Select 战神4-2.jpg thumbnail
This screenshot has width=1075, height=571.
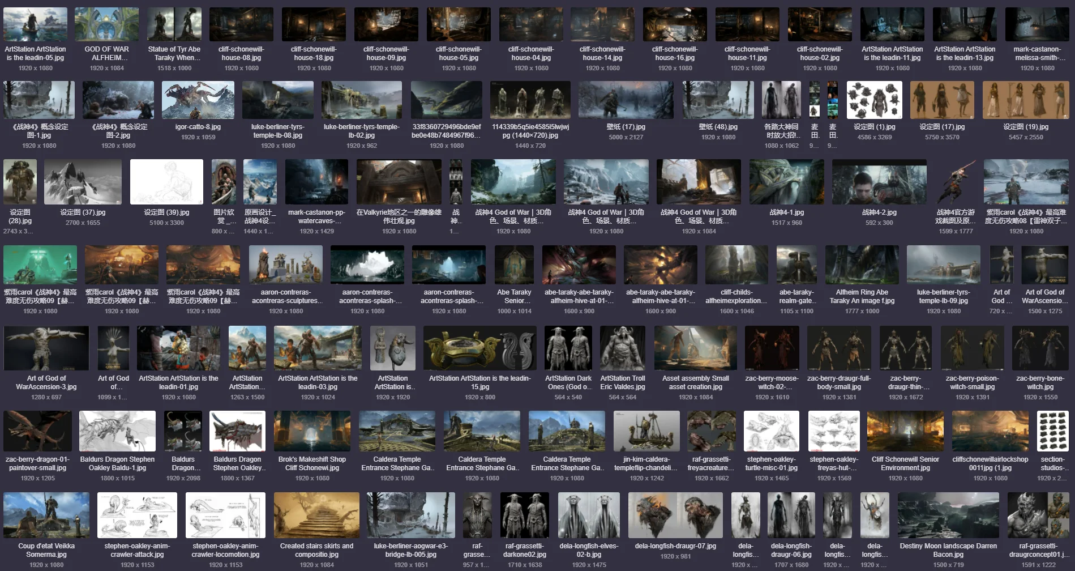(879, 182)
